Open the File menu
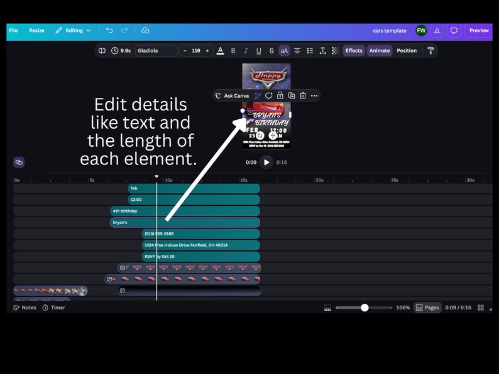Screen dimensions: 499x374 (x=13, y=31)
